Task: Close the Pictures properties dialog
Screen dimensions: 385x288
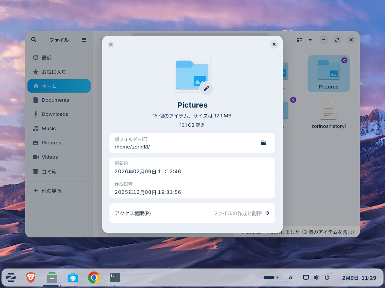Action: tap(274, 44)
